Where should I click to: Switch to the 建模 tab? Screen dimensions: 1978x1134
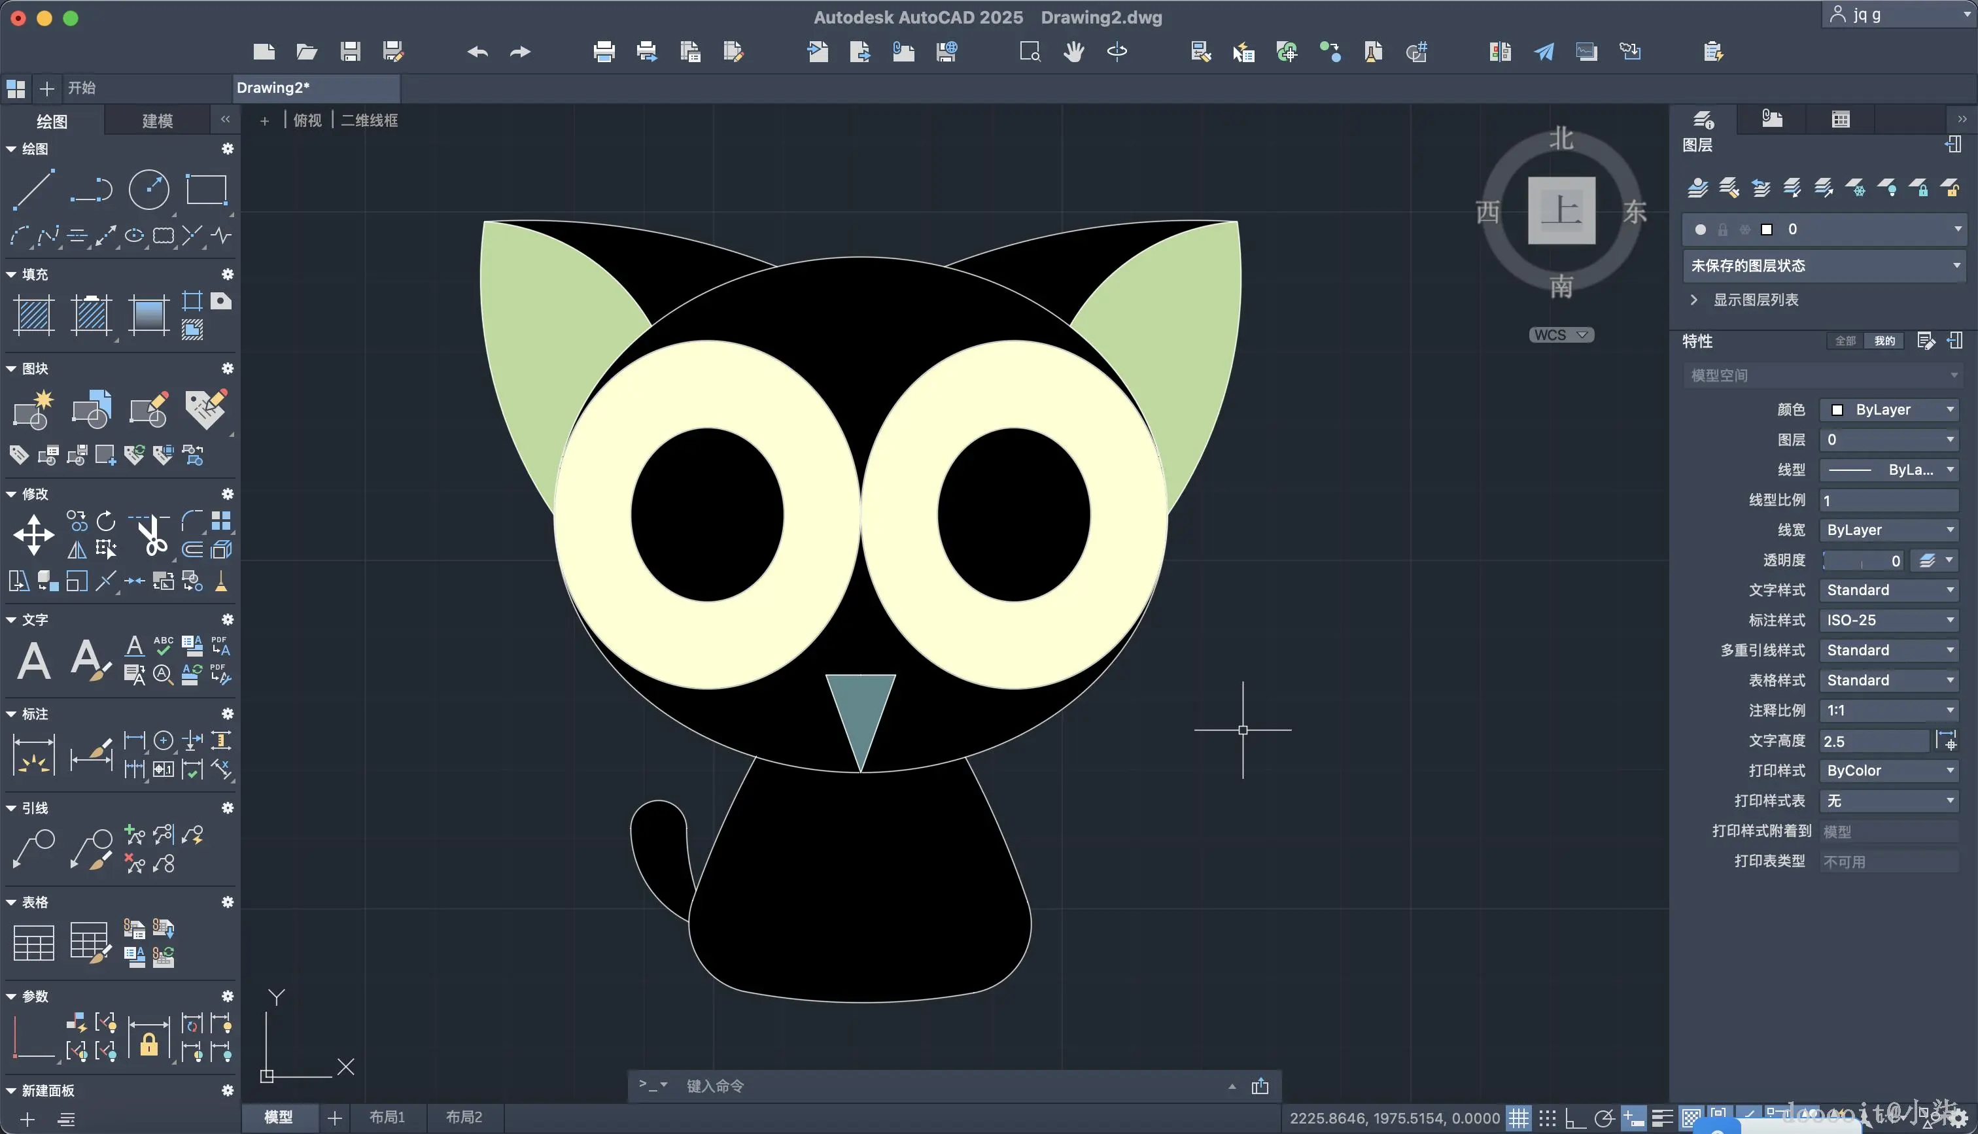coord(157,121)
